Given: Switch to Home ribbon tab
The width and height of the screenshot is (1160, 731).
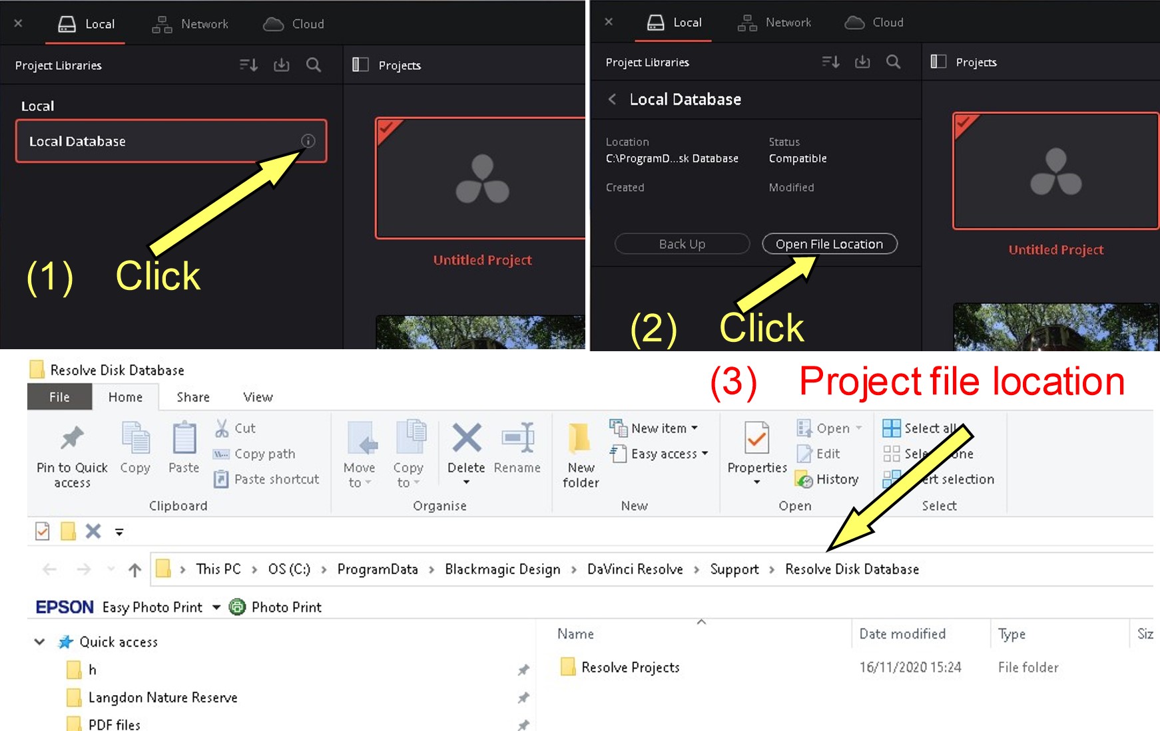Looking at the screenshot, I should 125,397.
